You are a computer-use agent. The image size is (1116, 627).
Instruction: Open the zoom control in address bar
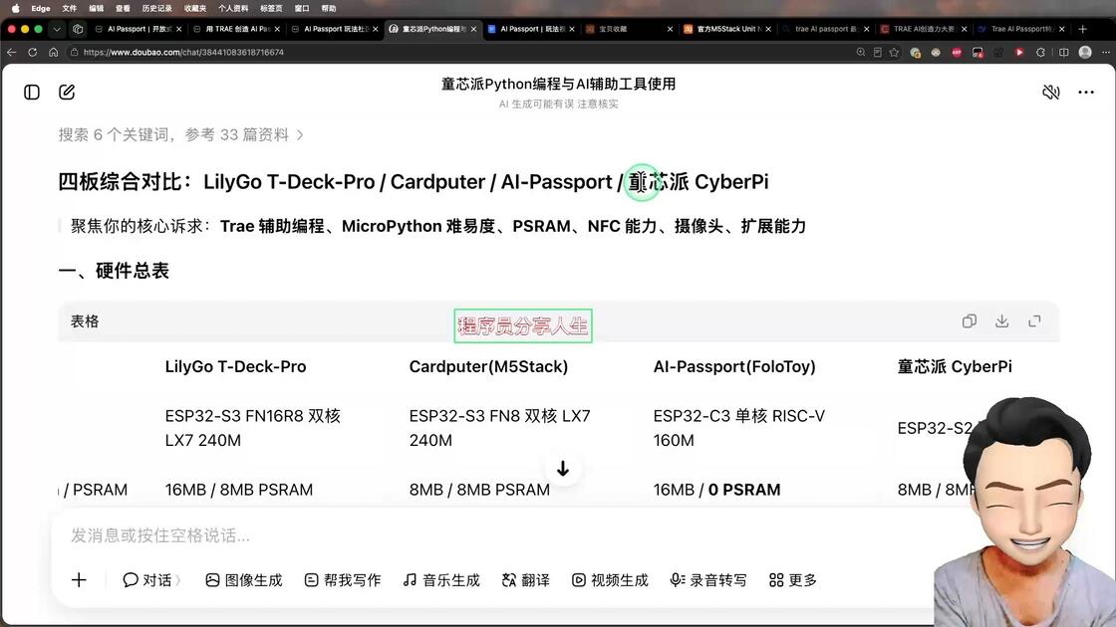[861, 52]
